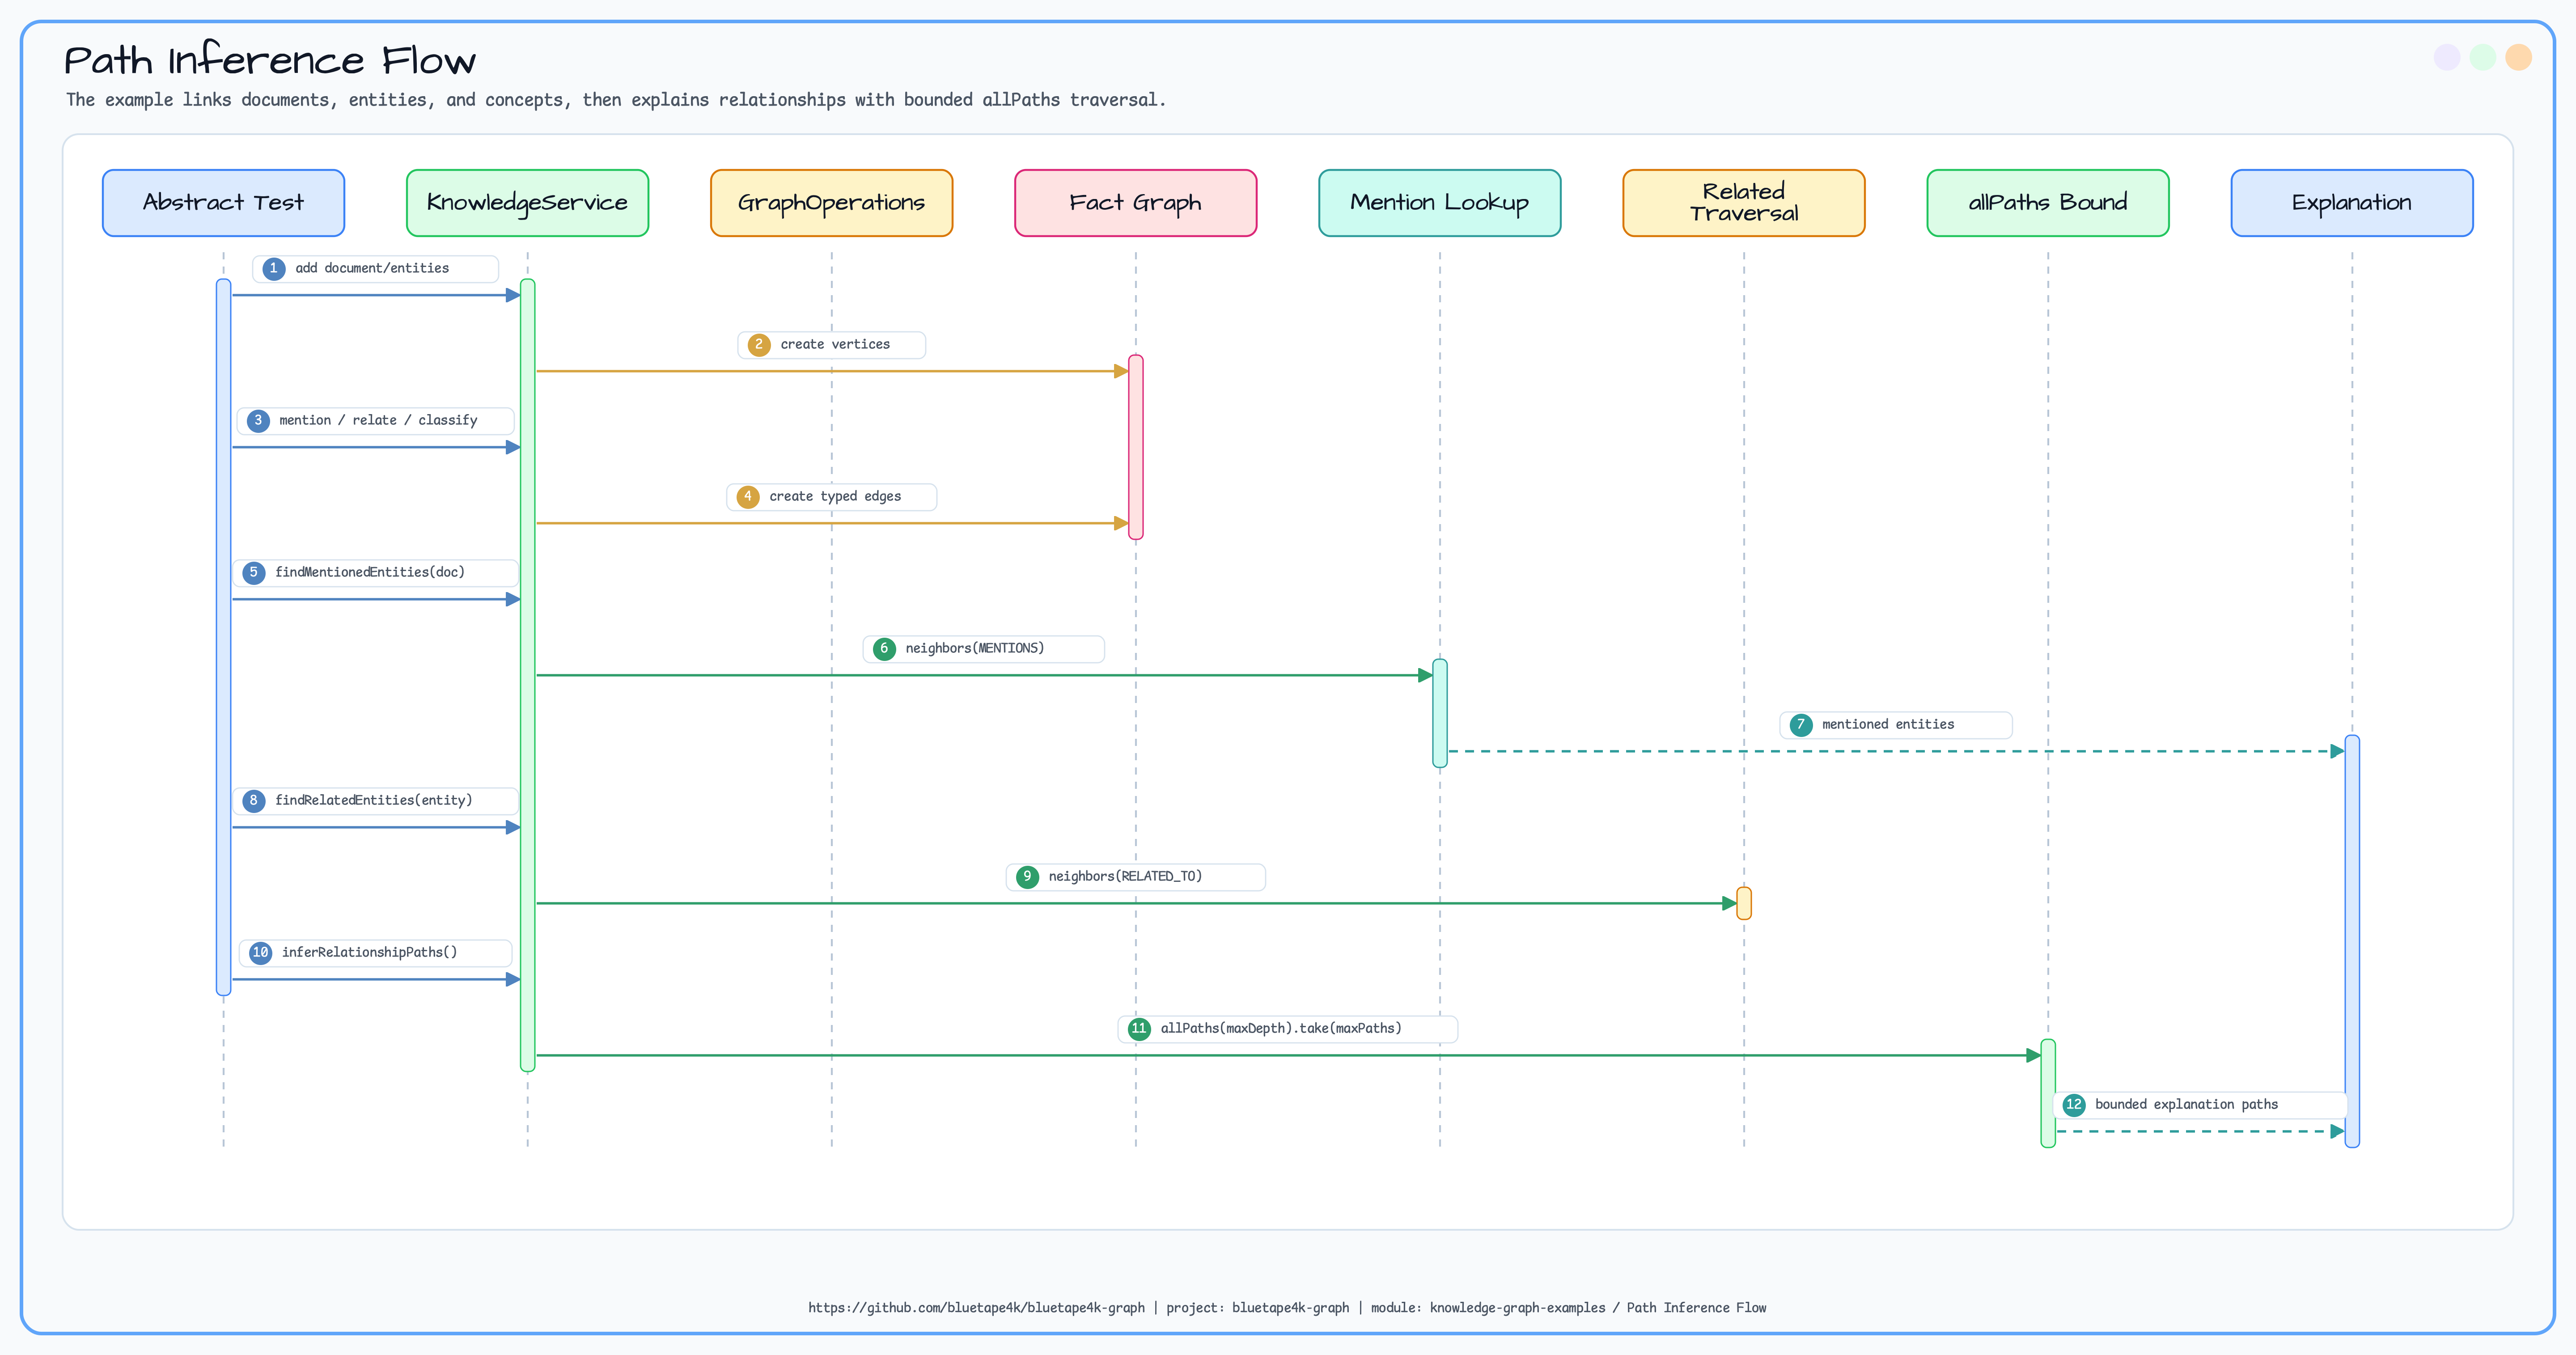The height and width of the screenshot is (1355, 2576).
Task: Click the allPaths Bound activation bar
Action: [x=2047, y=1093]
